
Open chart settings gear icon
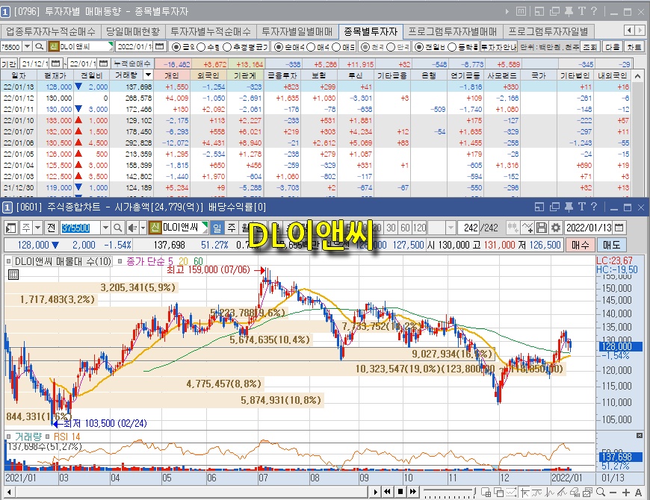556,228
